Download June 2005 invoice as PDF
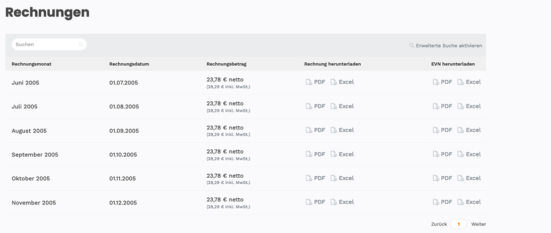Viewport: 551px width, 233px height. (x=316, y=82)
